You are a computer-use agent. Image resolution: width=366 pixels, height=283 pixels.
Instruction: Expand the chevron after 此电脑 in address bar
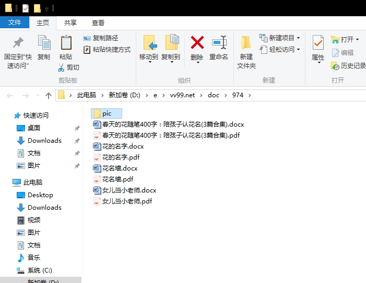[102, 95]
